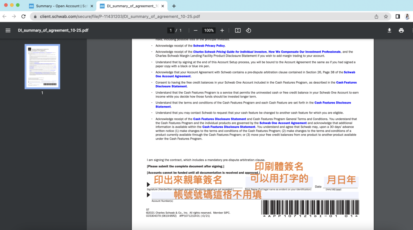The width and height of the screenshot is (413, 230).
Task: Close the DI_summary_of_agreement tab
Action: point(163,6)
